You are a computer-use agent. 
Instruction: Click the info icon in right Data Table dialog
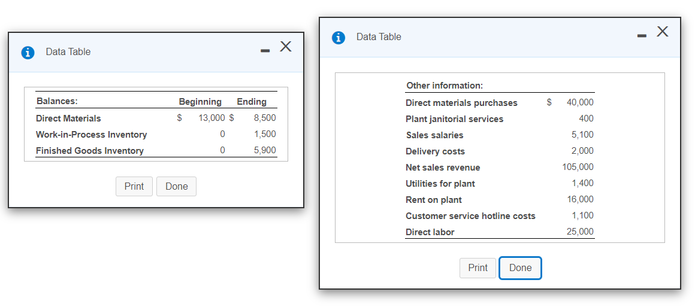339,37
